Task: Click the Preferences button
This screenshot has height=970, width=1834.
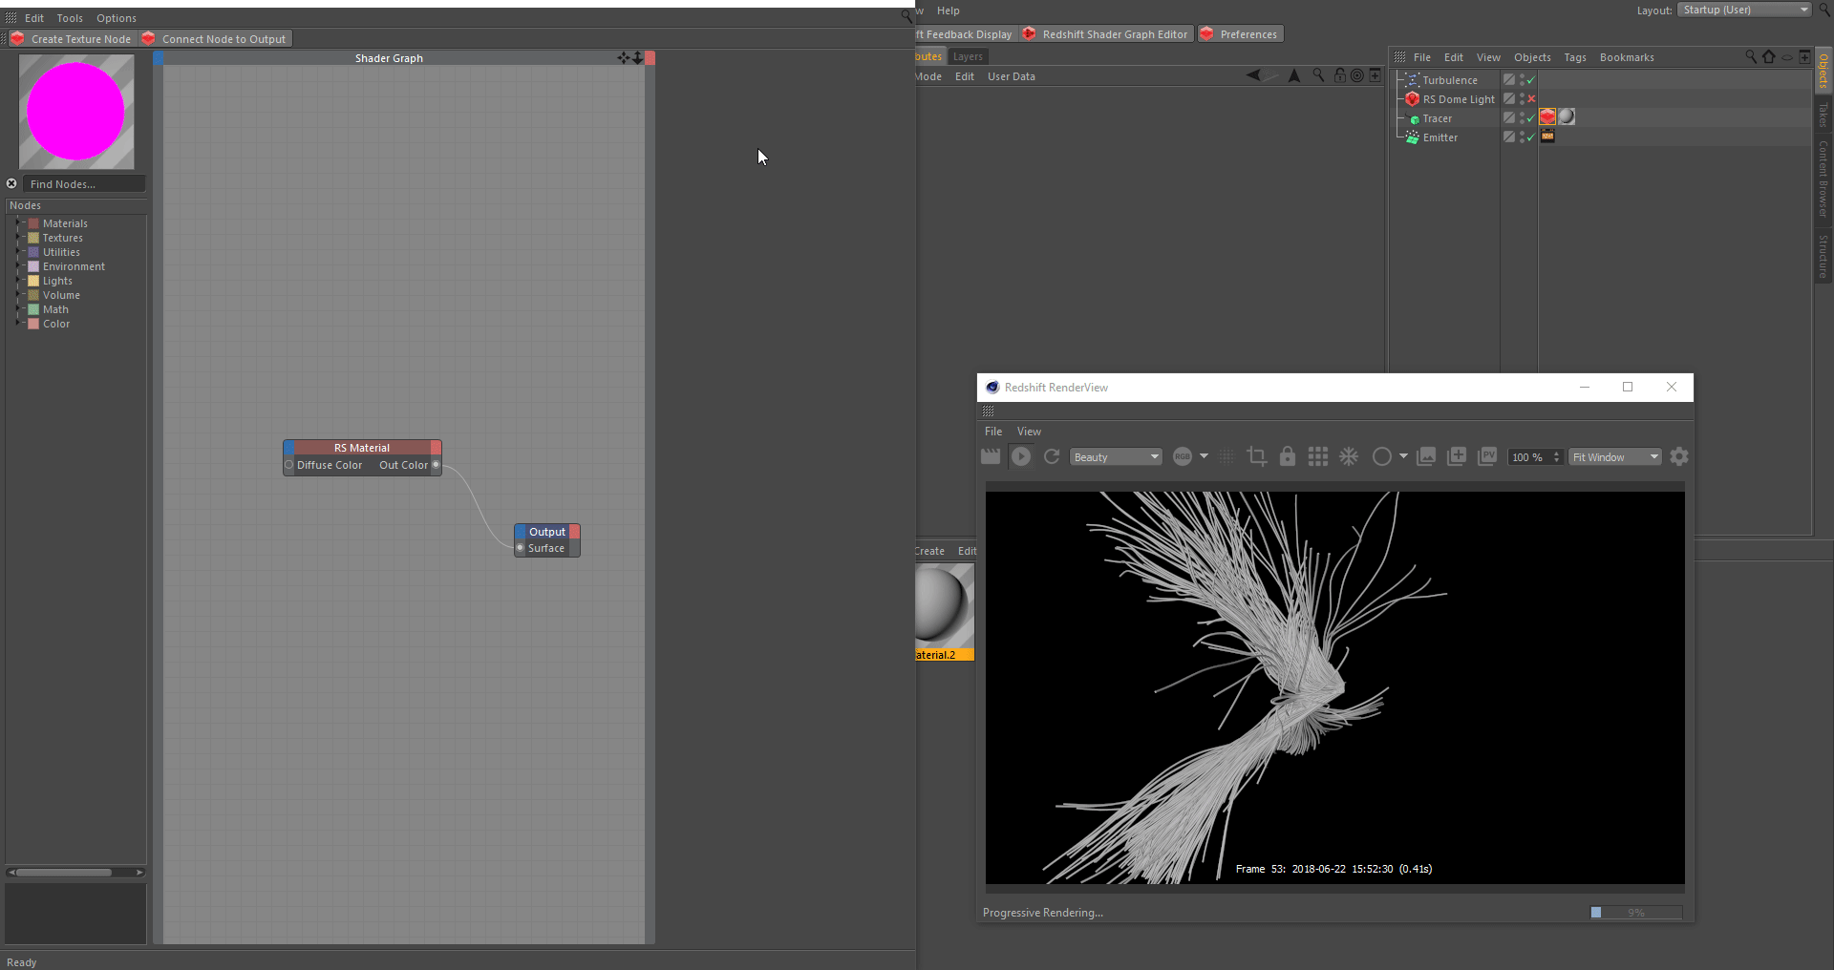Action: 1240,34
